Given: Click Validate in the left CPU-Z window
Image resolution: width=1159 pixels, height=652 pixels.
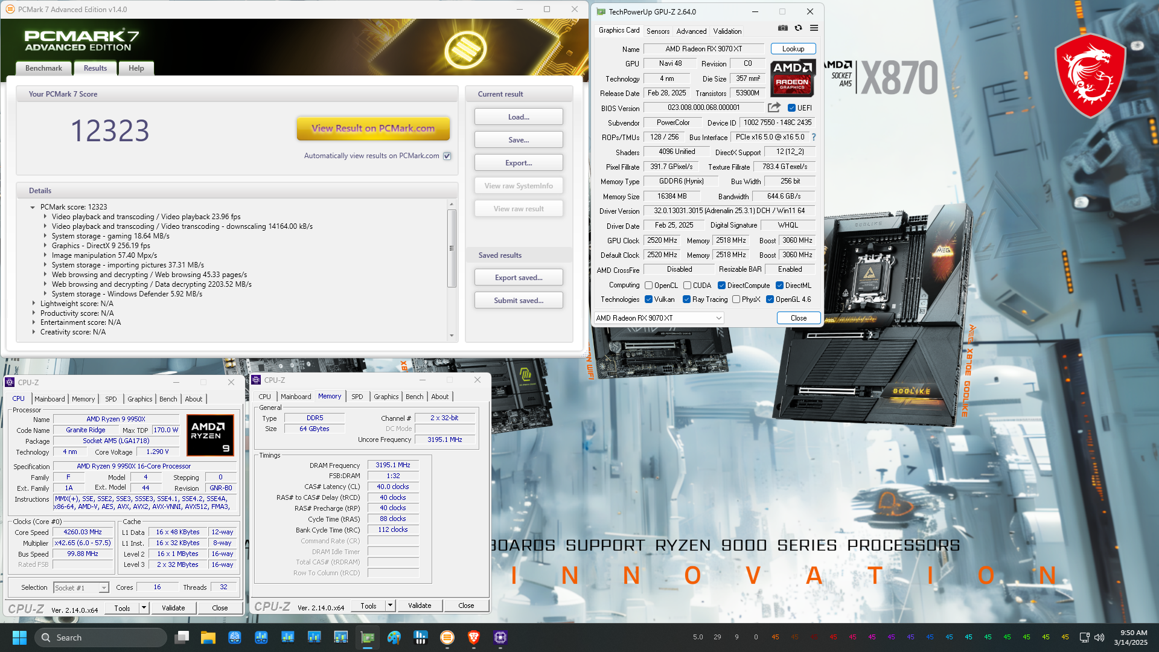Looking at the screenshot, I should pyautogui.click(x=173, y=608).
